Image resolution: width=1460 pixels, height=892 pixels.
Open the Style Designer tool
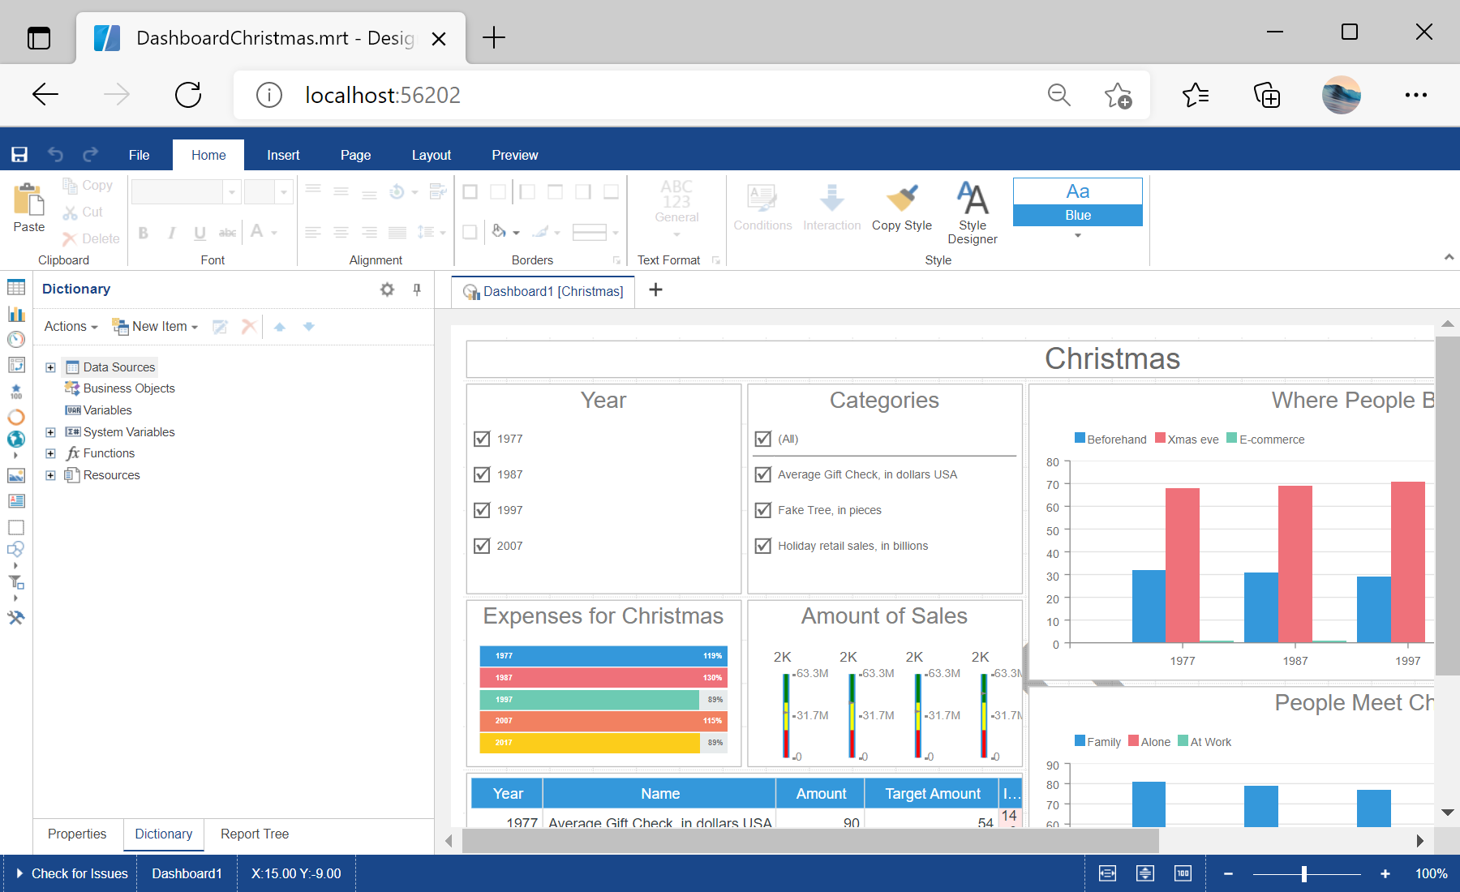pos(972,212)
